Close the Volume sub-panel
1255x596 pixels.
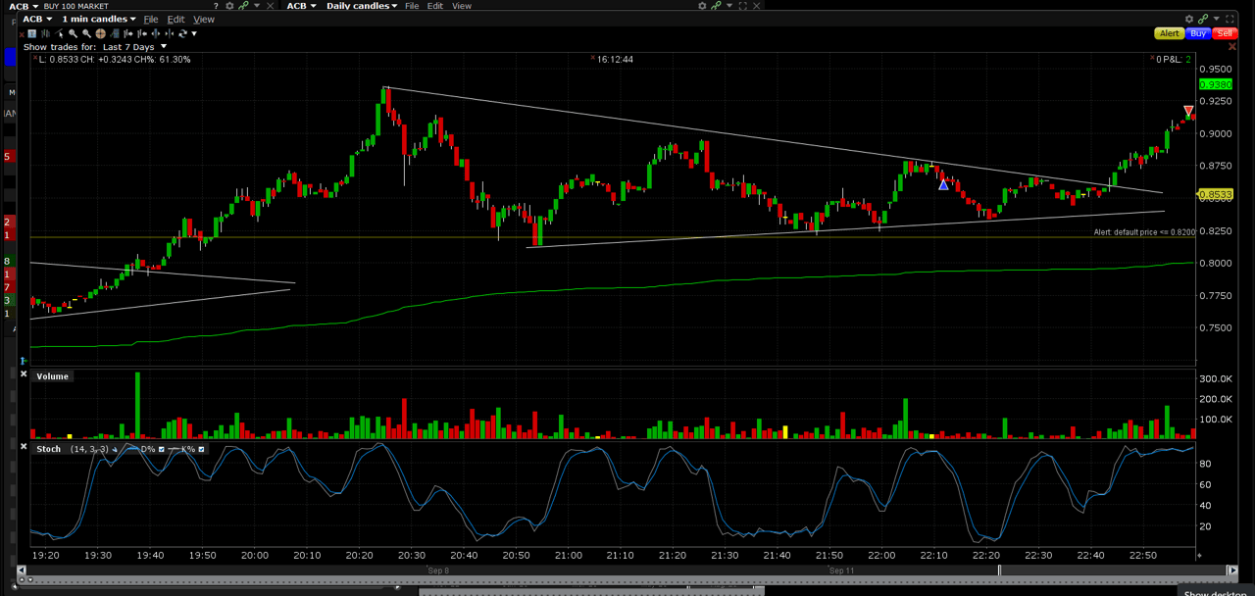[24, 376]
